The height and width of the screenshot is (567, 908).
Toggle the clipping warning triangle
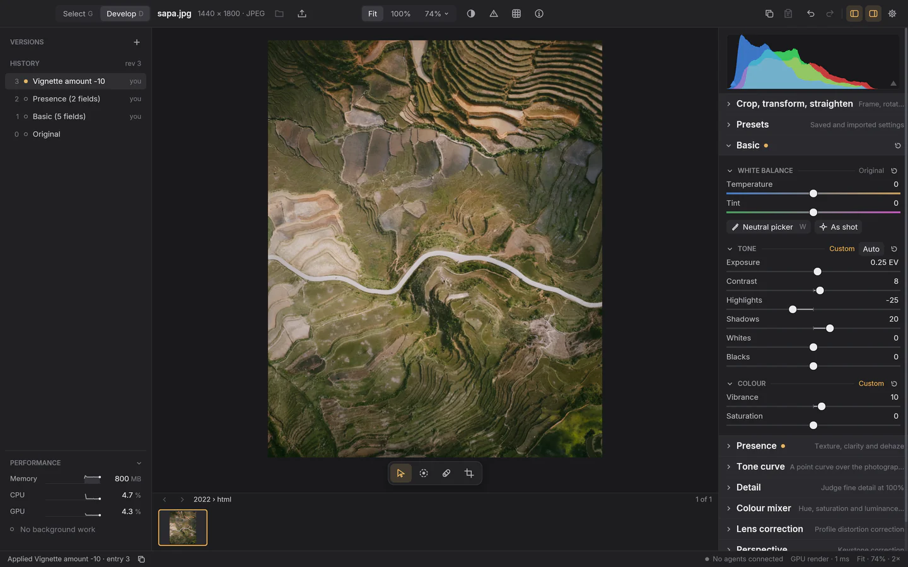pos(494,13)
